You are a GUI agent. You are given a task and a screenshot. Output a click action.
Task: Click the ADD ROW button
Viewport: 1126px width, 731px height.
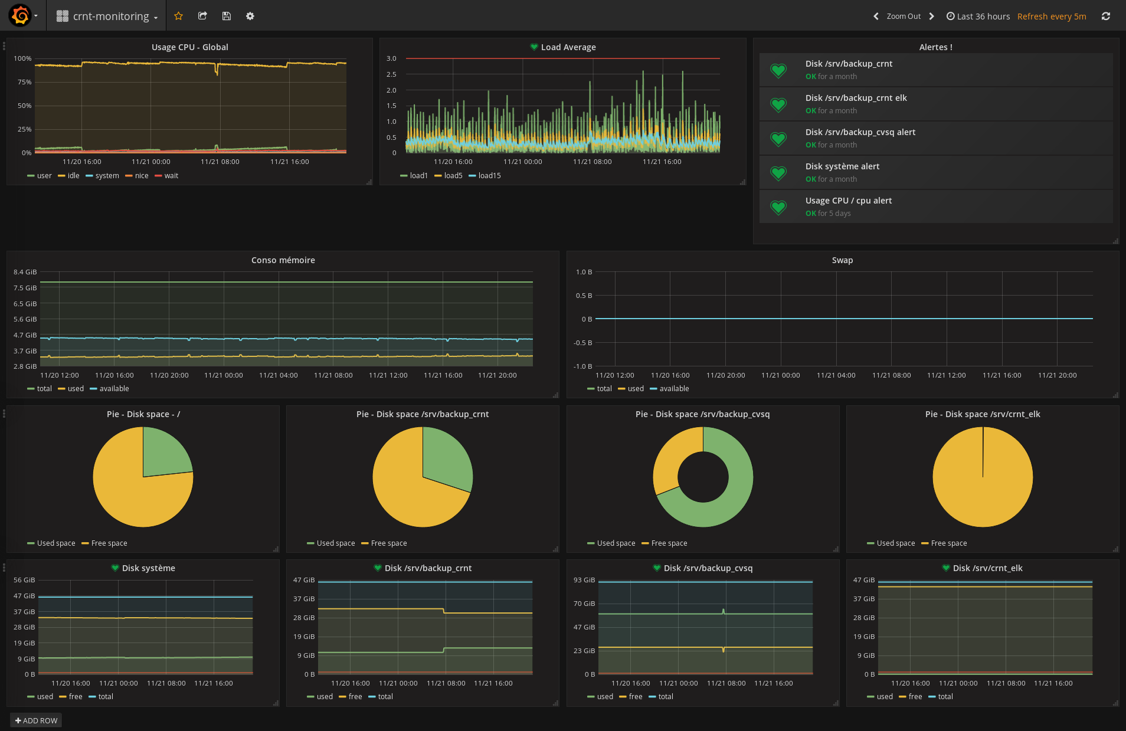(x=36, y=720)
